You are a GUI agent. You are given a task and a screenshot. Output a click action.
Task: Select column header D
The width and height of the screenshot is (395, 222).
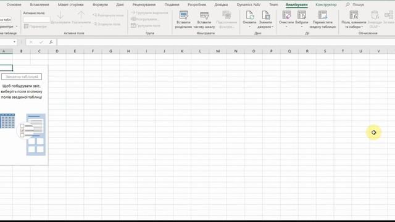point(57,51)
